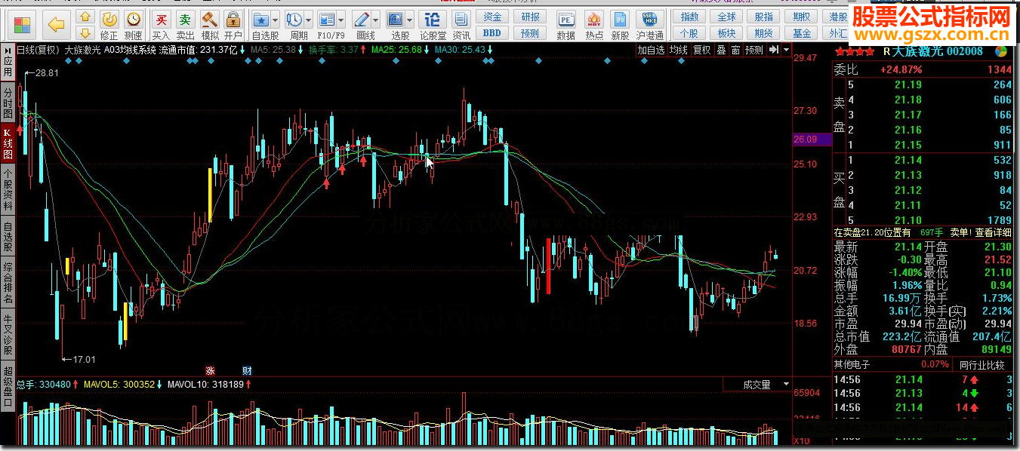Click the pie chart icon beside 002008
Screen dimensions: 1020x451
(x=1001, y=51)
